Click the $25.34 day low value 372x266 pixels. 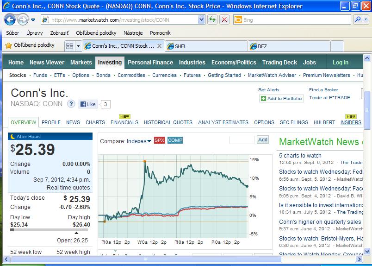[x=19, y=225]
